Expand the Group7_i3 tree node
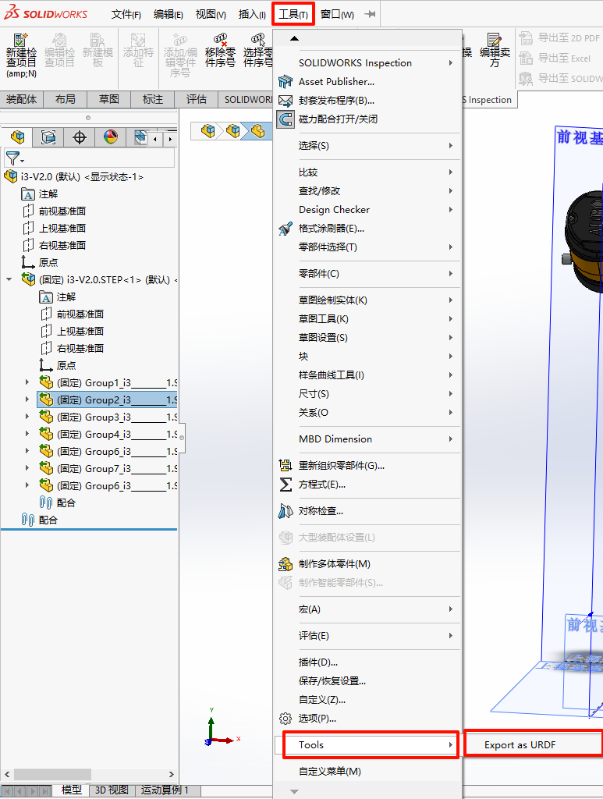The height and width of the screenshot is (799, 603). pos(27,468)
